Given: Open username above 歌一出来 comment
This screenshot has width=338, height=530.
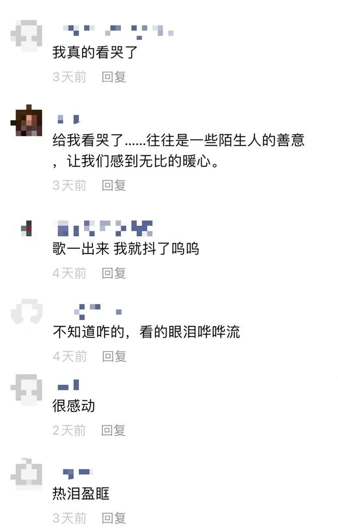Looking at the screenshot, I should 103,228.
